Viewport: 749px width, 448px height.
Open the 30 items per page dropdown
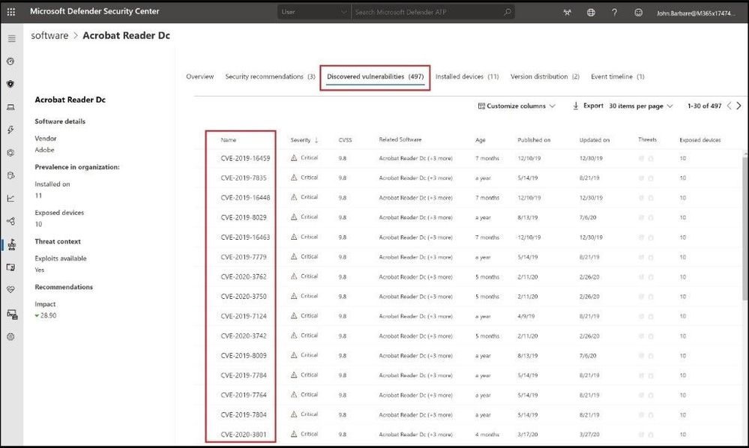pyautogui.click(x=640, y=106)
